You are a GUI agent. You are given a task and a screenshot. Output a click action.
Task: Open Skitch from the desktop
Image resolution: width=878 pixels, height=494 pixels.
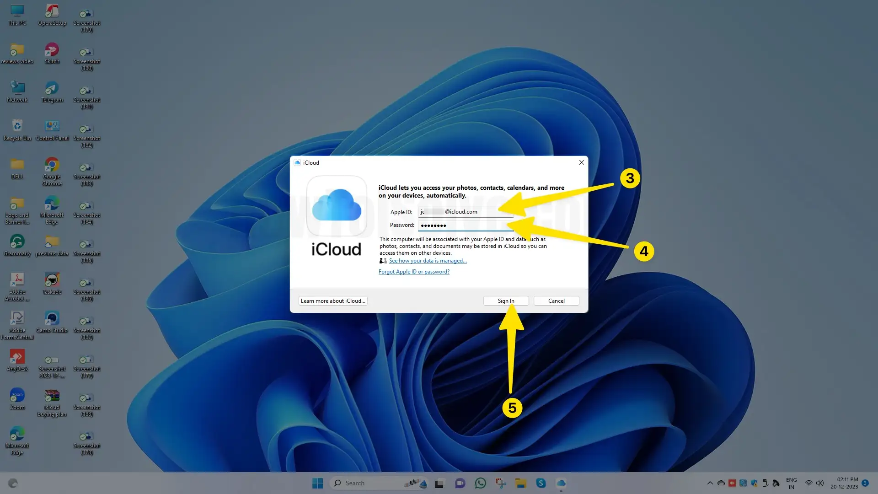pos(52,50)
